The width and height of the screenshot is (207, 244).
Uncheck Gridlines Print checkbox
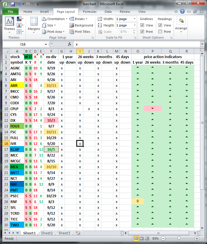tap(142, 32)
